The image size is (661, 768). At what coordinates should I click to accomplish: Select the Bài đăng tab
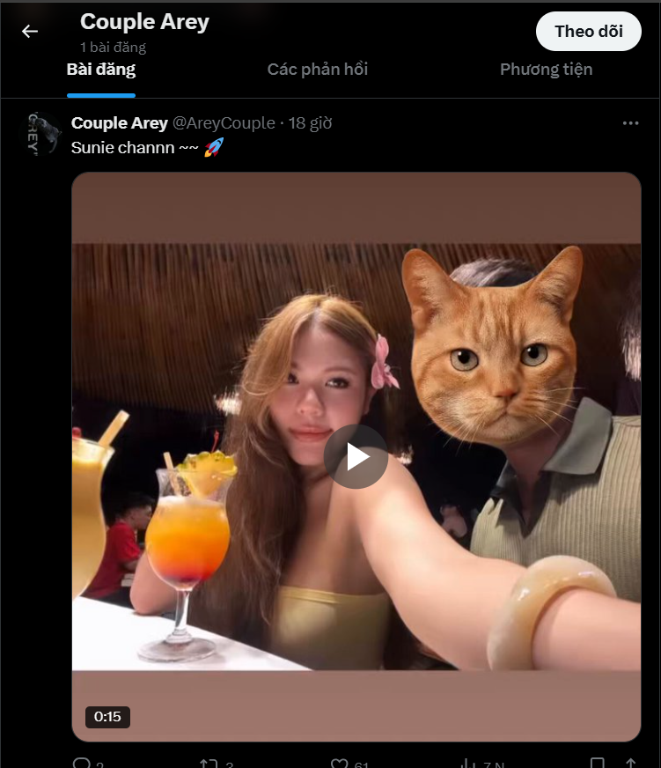click(x=99, y=69)
